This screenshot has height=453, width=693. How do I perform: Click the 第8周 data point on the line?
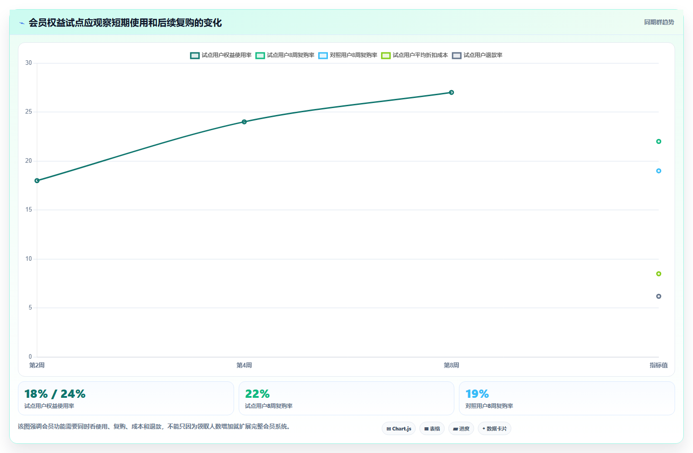(452, 92)
